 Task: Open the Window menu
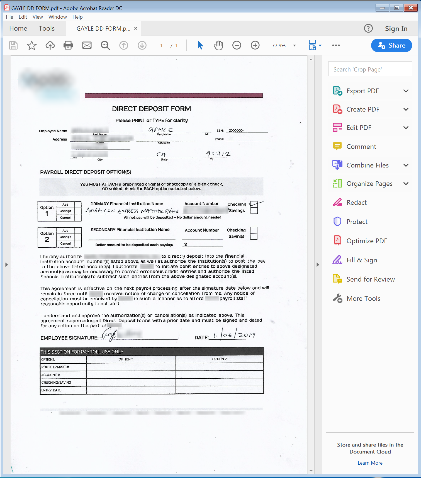58,17
